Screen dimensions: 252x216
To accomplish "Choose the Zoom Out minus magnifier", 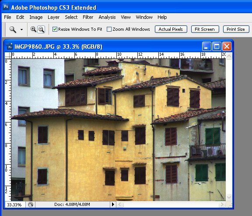I will 41,29.
